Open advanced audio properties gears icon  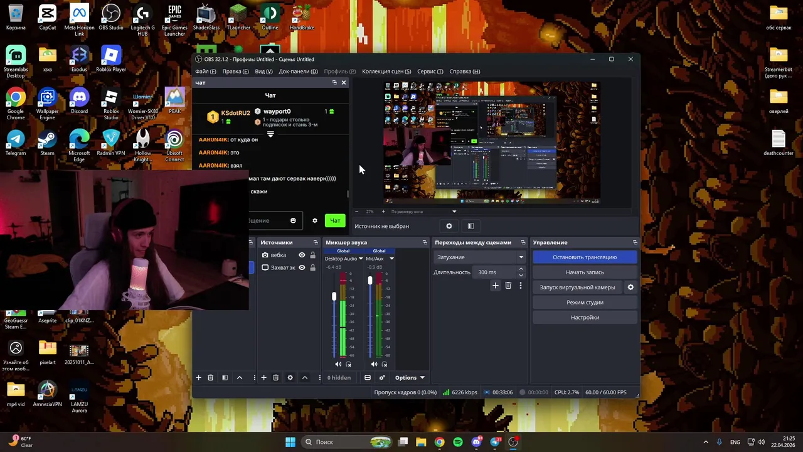tap(382, 377)
